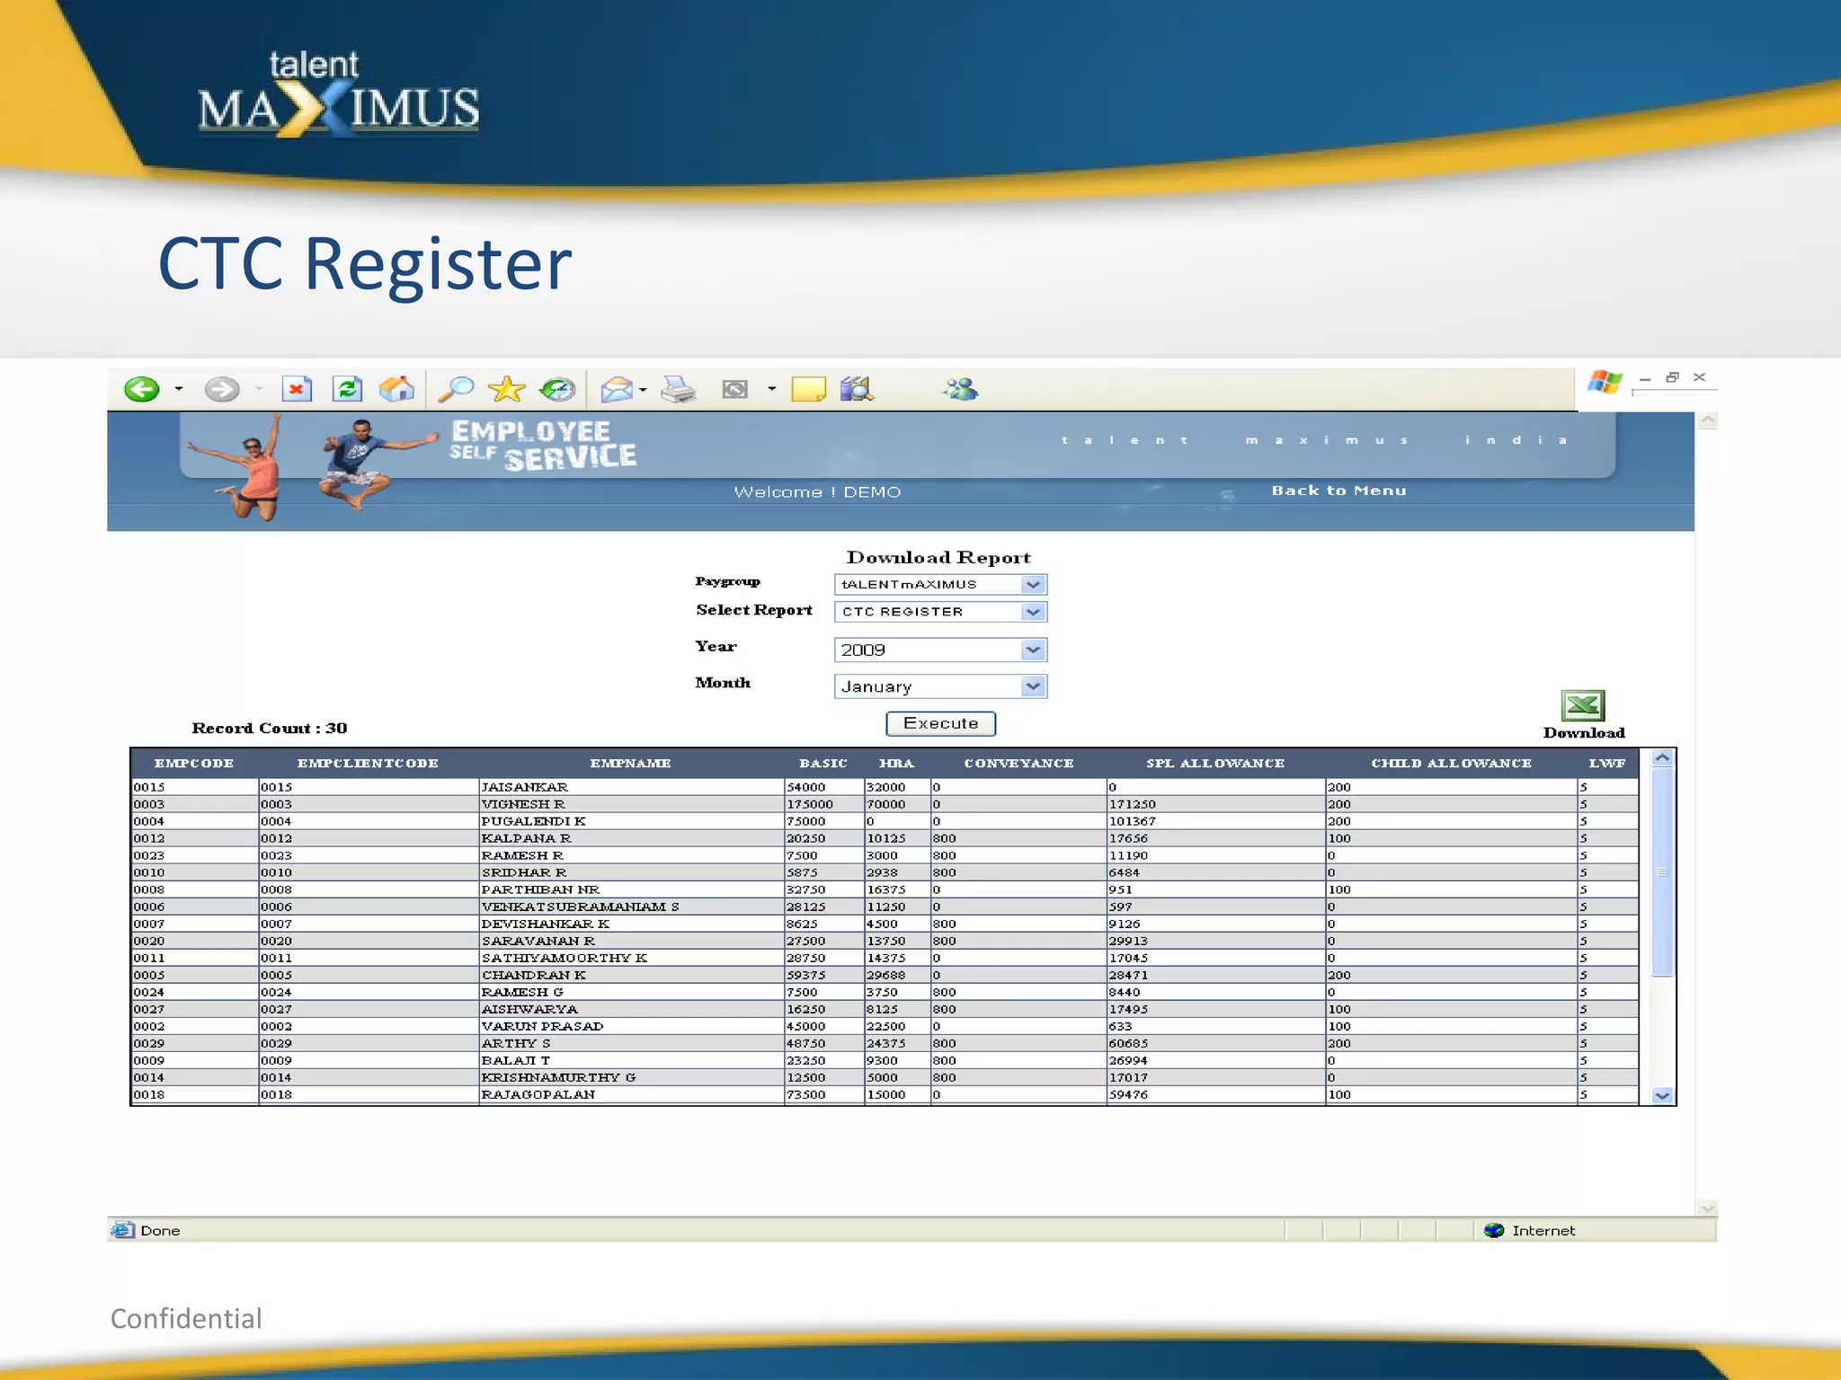Select the VARUN PRASAD name cell
Screen dimensions: 1841x1380
(x=631, y=1026)
